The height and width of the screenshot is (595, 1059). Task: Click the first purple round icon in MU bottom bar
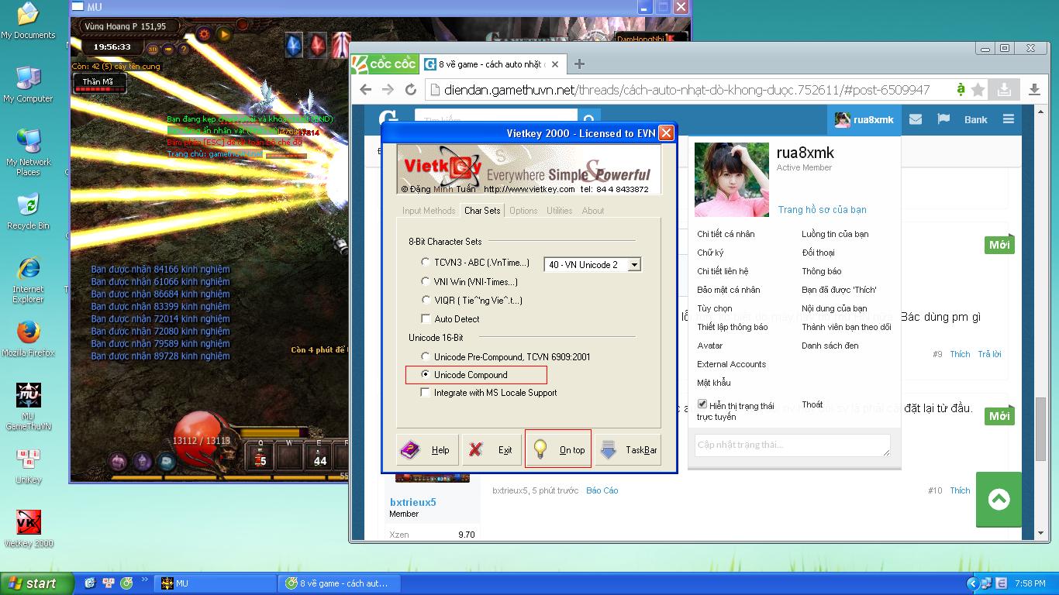(118, 462)
